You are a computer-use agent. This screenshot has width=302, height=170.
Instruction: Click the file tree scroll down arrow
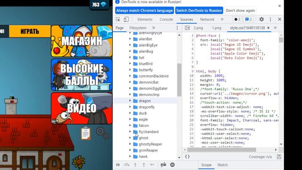pos(179,157)
